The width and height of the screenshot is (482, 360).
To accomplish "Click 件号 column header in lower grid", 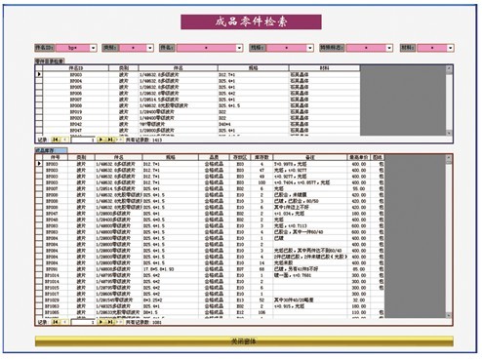I will point(56,157).
